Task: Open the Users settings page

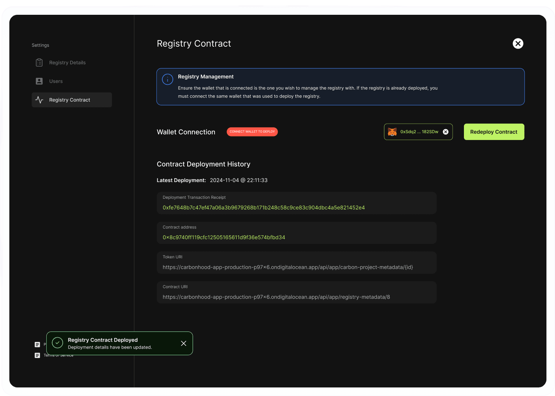Action: (x=72, y=81)
